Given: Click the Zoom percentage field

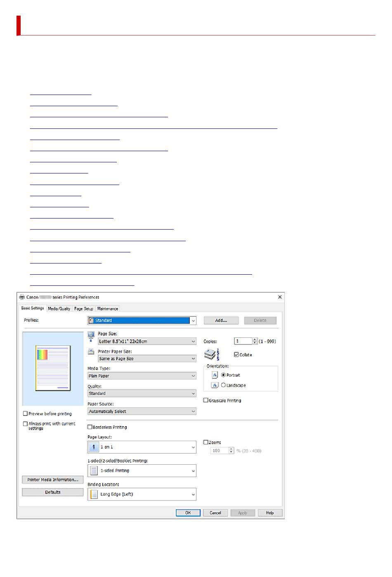Looking at the screenshot, I should click(220, 451).
